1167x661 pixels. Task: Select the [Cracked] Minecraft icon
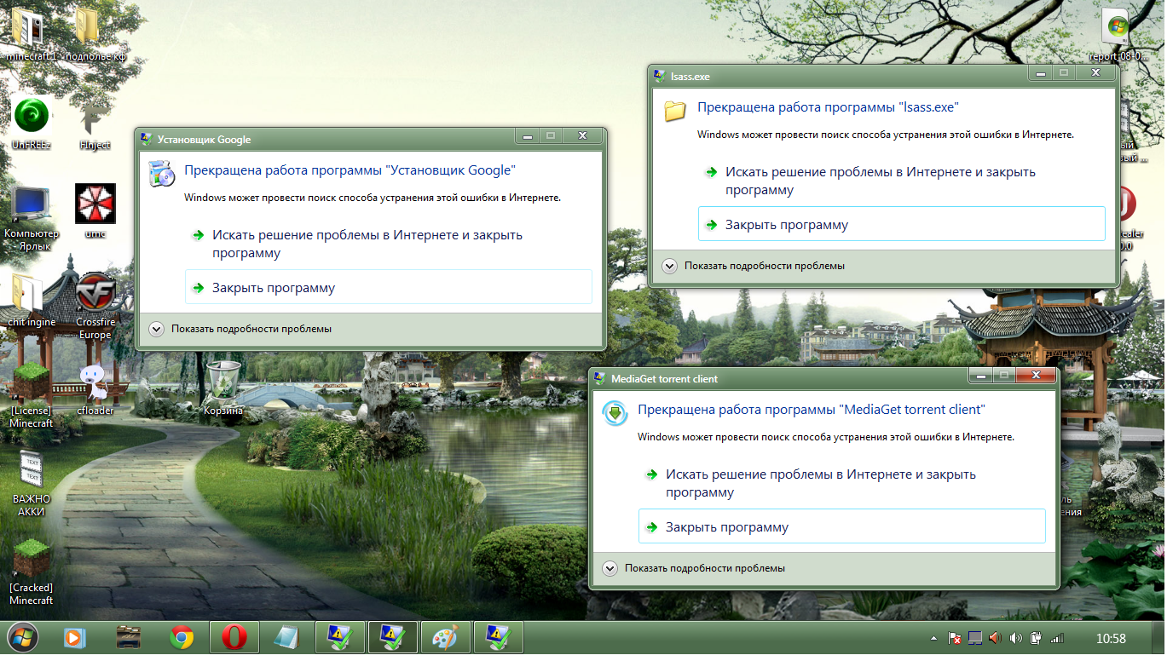coord(32,572)
